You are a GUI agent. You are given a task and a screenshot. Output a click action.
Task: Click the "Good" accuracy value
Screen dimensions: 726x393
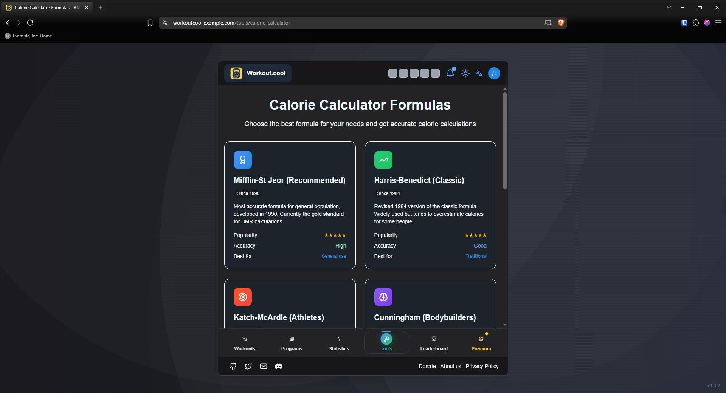pos(480,246)
